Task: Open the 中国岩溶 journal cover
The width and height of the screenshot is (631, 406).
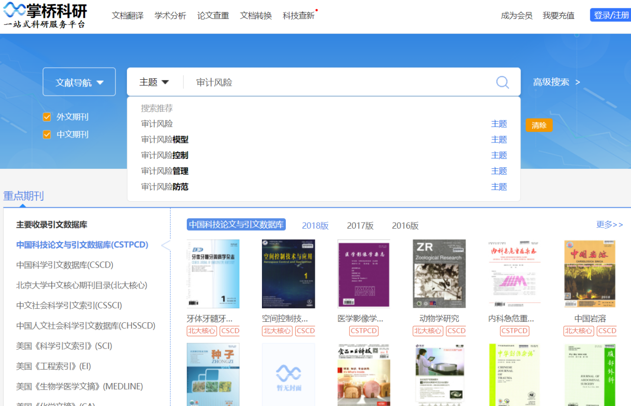Action: click(590, 274)
